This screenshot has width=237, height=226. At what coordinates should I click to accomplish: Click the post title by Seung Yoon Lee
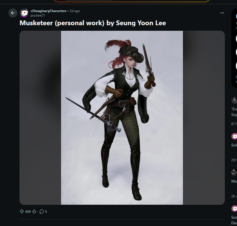point(93,23)
